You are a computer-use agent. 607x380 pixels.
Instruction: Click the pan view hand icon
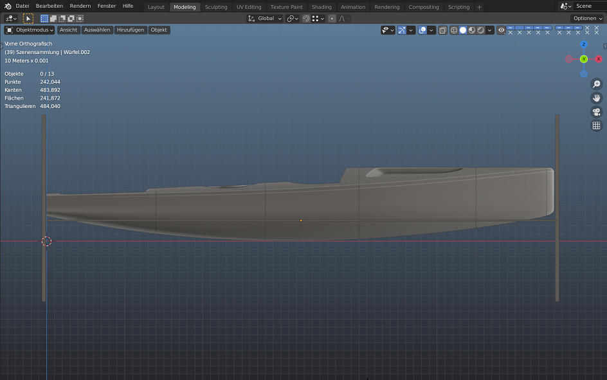[x=596, y=98]
